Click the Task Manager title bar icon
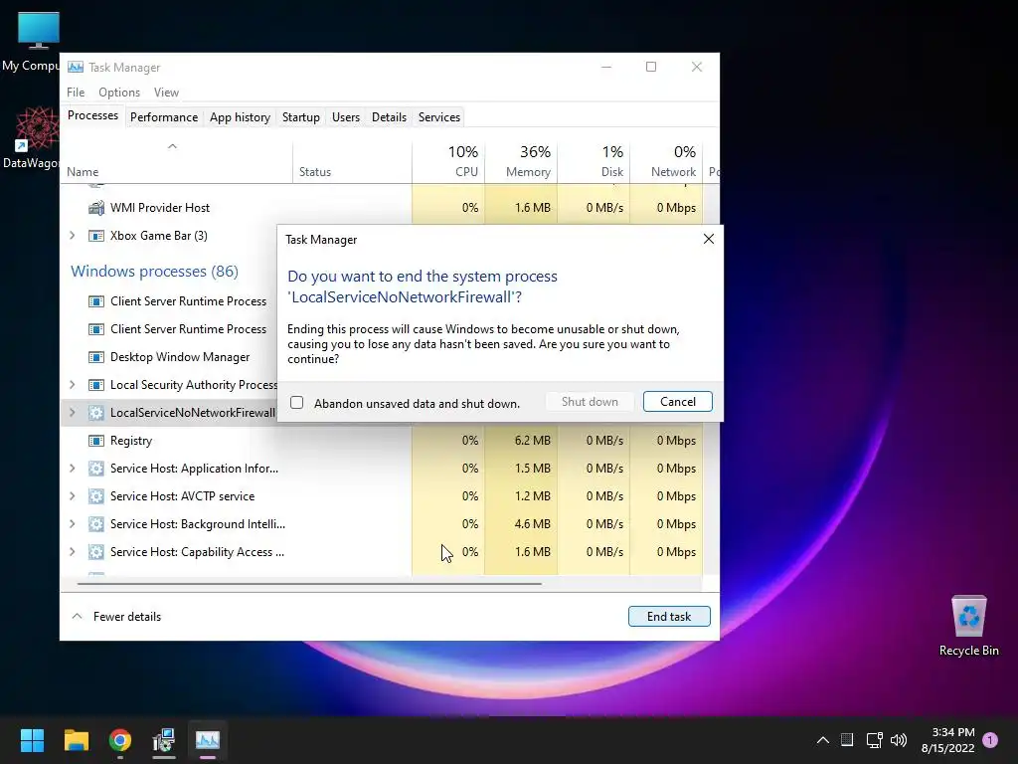This screenshot has width=1018, height=764. coord(76,67)
